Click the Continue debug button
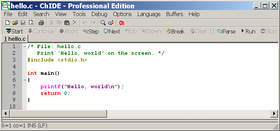280x131 pixels. (x=41, y=31)
